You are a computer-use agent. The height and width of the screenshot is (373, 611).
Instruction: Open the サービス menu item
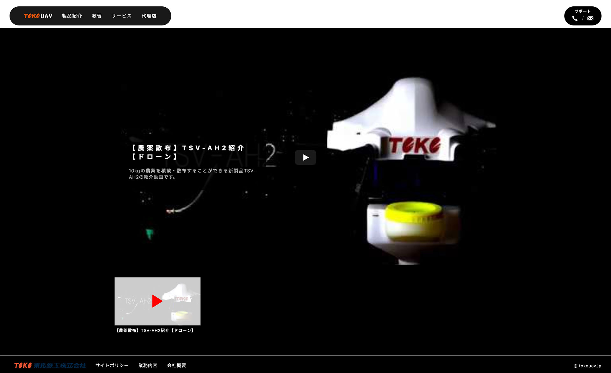click(122, 16)
